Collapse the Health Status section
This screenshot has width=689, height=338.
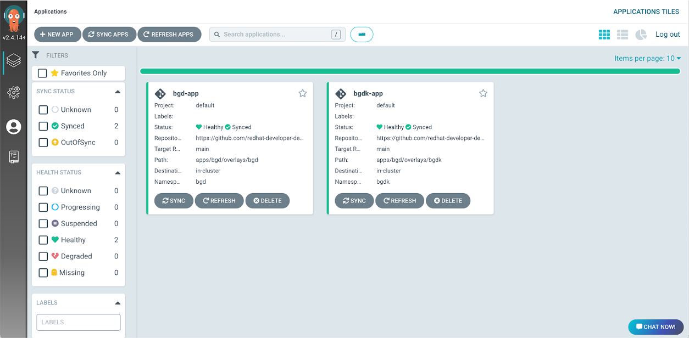click(118, 172)
